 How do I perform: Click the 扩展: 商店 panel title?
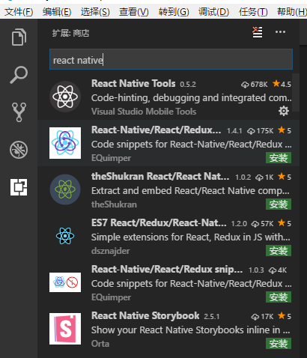pos(70,33)
